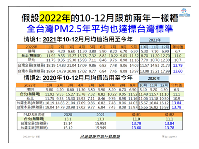
Task: Click the 13.79 annual average in first table
Action: [x=178, y=65]
